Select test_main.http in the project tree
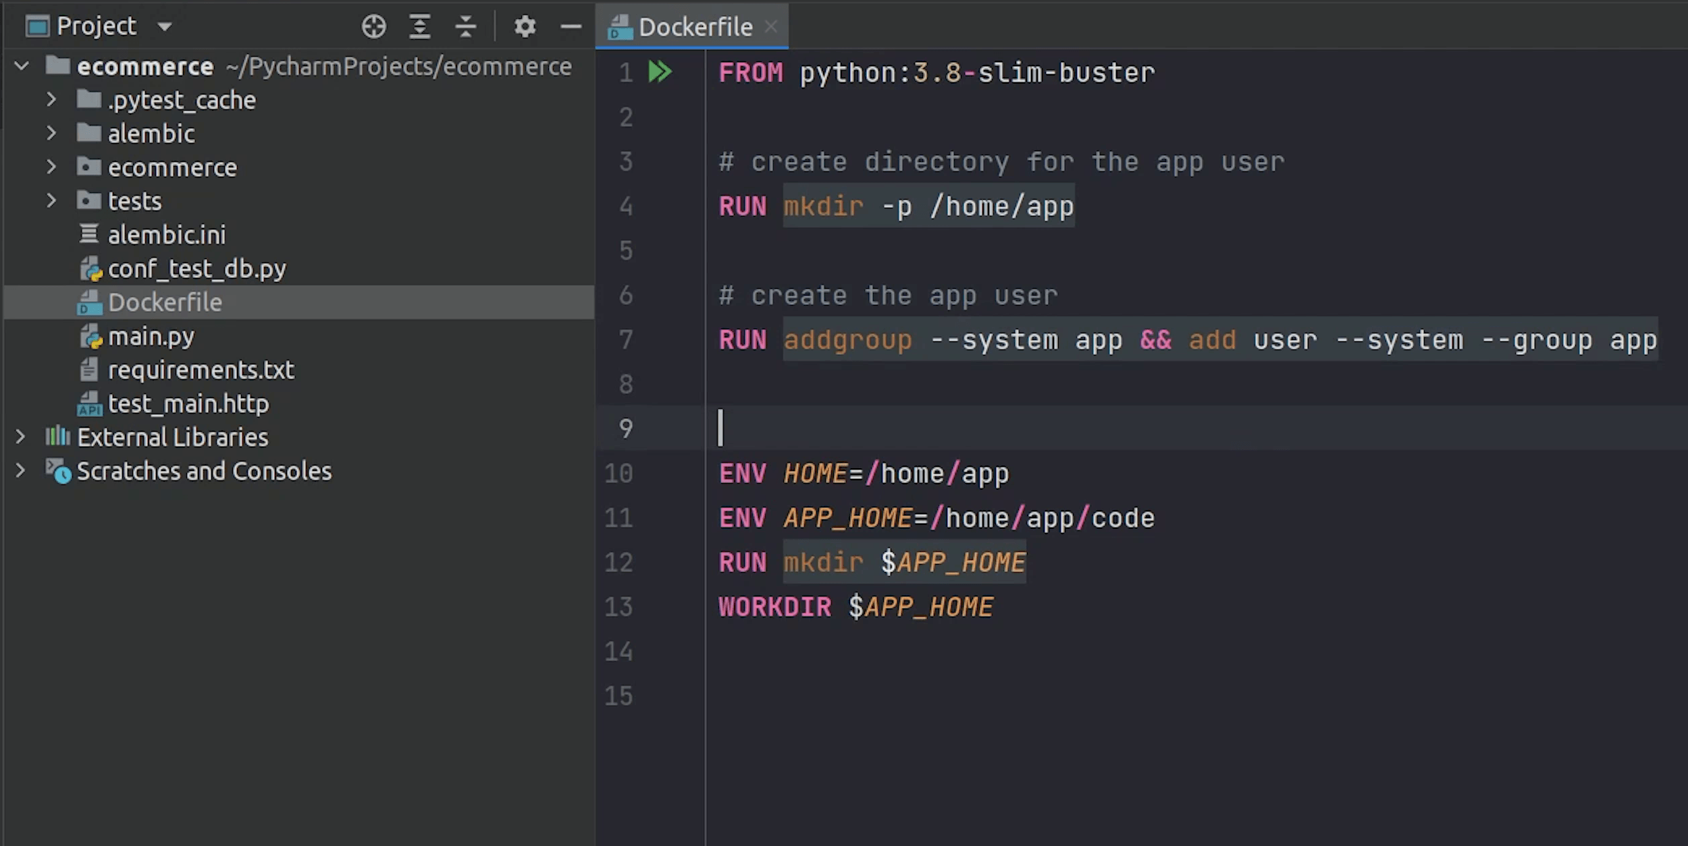Image resolution: width=1688 pixels, height=846 pixels. (188, 404)
